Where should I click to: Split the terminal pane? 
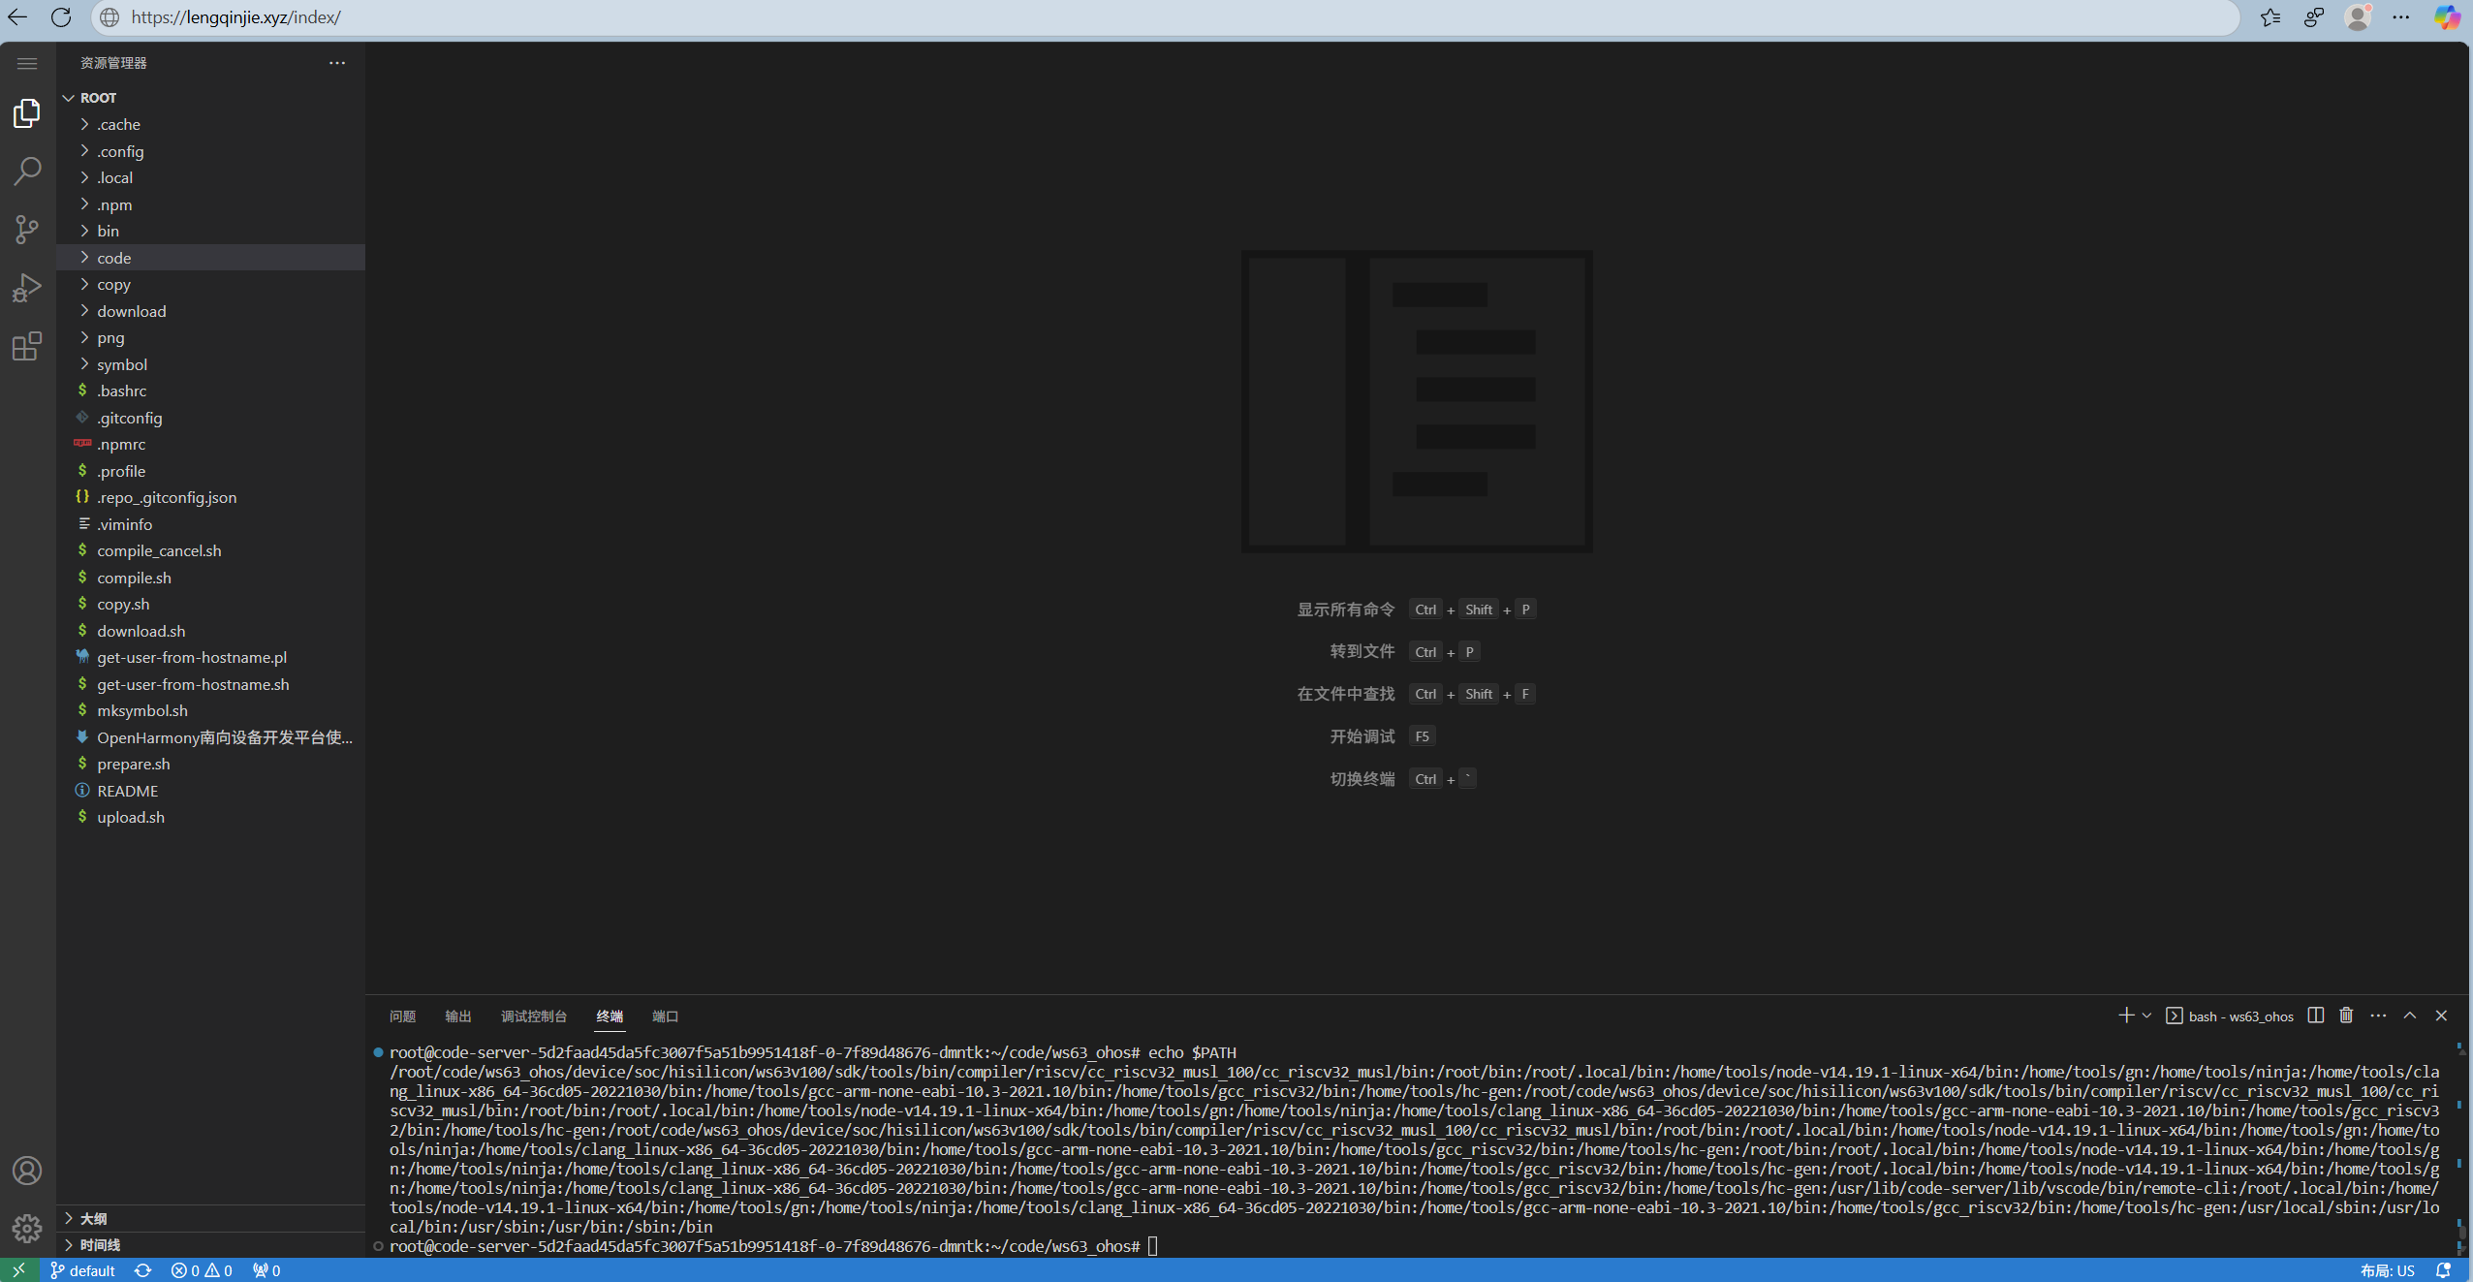2315,1016
